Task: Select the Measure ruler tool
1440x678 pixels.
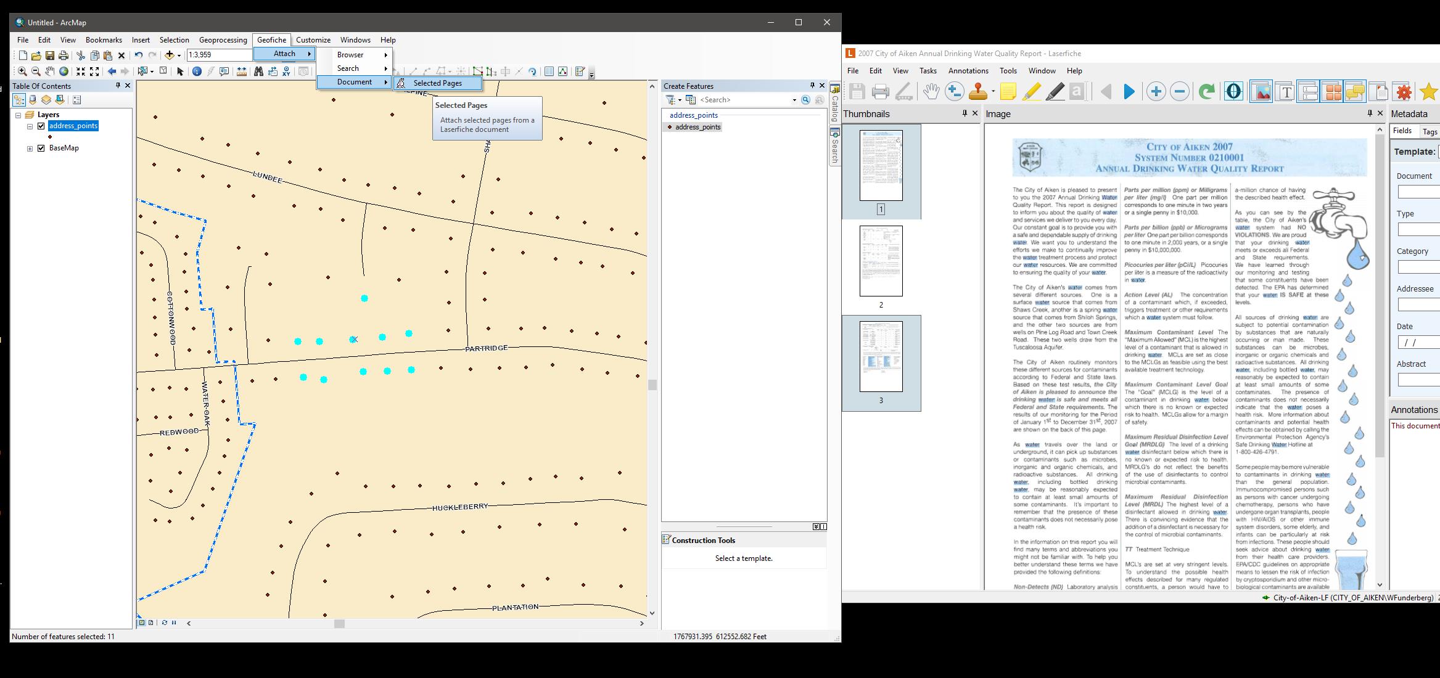Action: pos(242,71)
